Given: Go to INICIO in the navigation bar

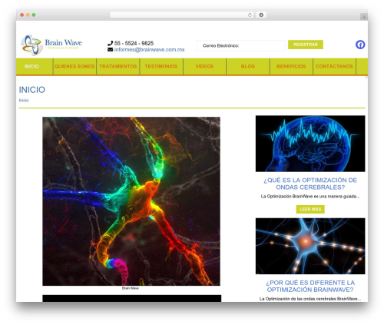Looking at the screenshot, I should [31, 66].
